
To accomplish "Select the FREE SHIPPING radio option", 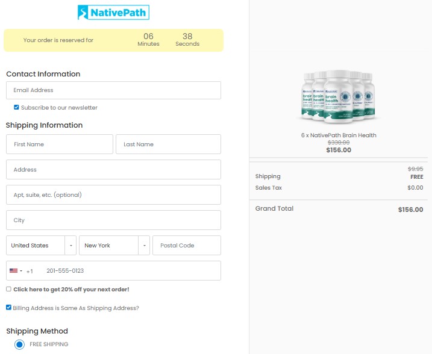I will [19, 344].
